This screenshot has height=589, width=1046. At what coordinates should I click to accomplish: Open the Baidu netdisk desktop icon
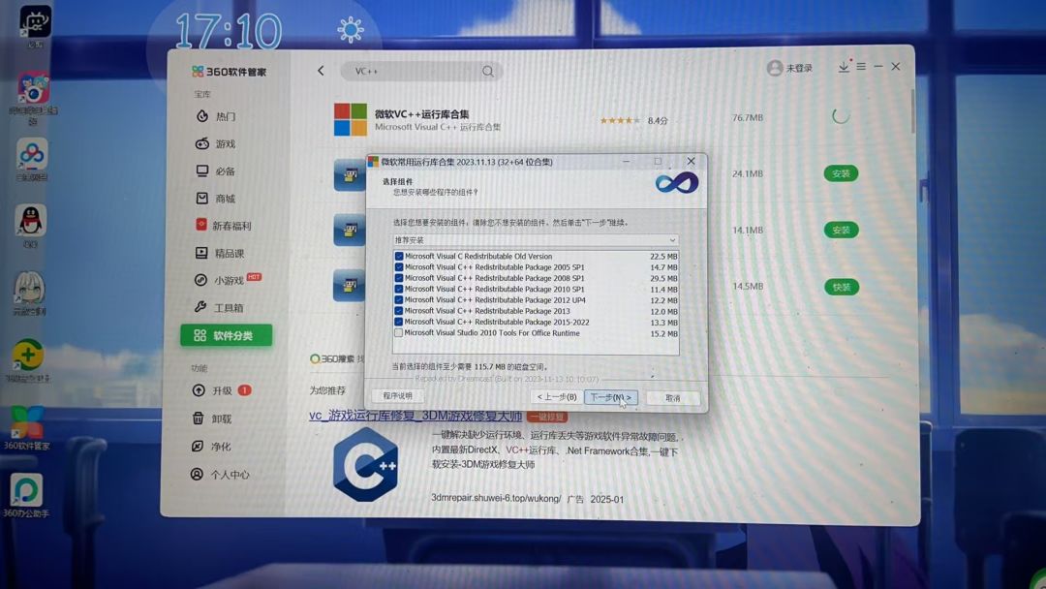pos(31,155)
